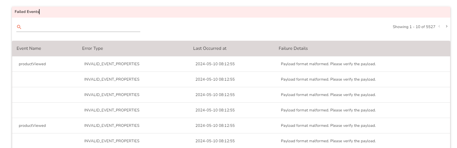Select the productViewed event in fifth row
The width and height of the screenshot is (457, 148).
point(32,126)
